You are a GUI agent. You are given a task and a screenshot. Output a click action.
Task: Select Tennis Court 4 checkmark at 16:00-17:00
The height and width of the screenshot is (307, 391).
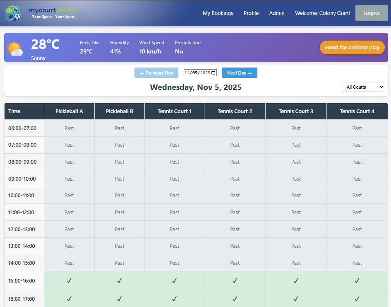357,299
